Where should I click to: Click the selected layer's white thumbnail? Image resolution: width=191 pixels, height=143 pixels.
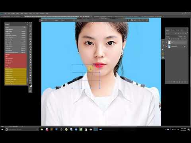click(x=170, y=42)
